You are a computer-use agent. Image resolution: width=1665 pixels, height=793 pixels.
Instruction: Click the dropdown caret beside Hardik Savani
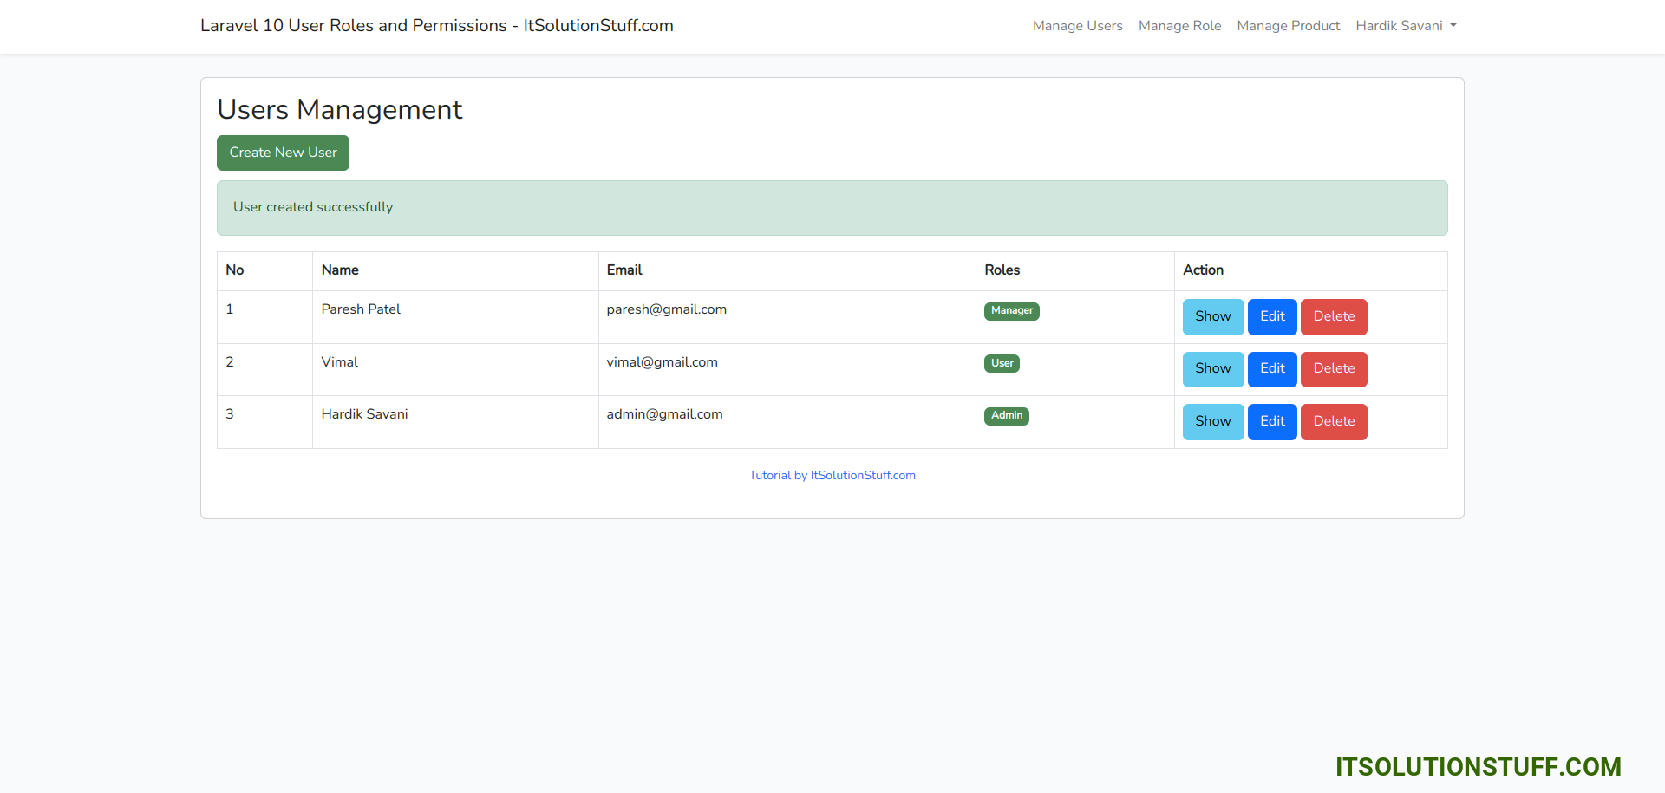pos(1453,26)
